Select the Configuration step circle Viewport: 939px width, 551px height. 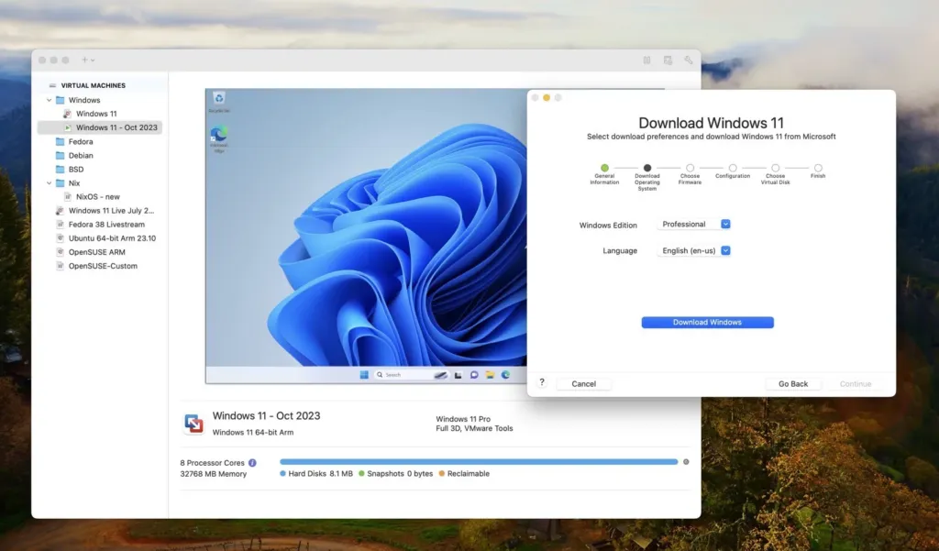733,168
